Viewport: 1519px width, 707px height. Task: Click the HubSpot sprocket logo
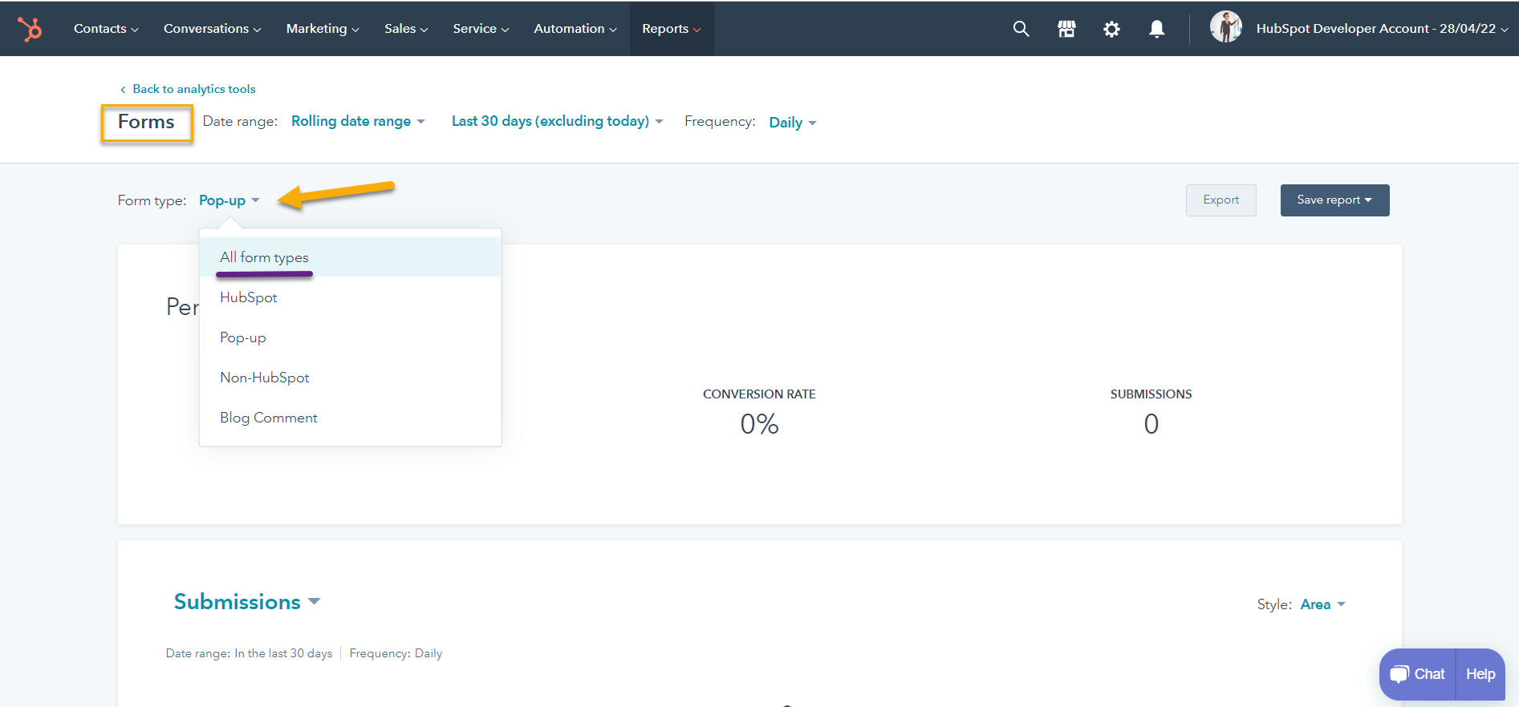(30, 29)
